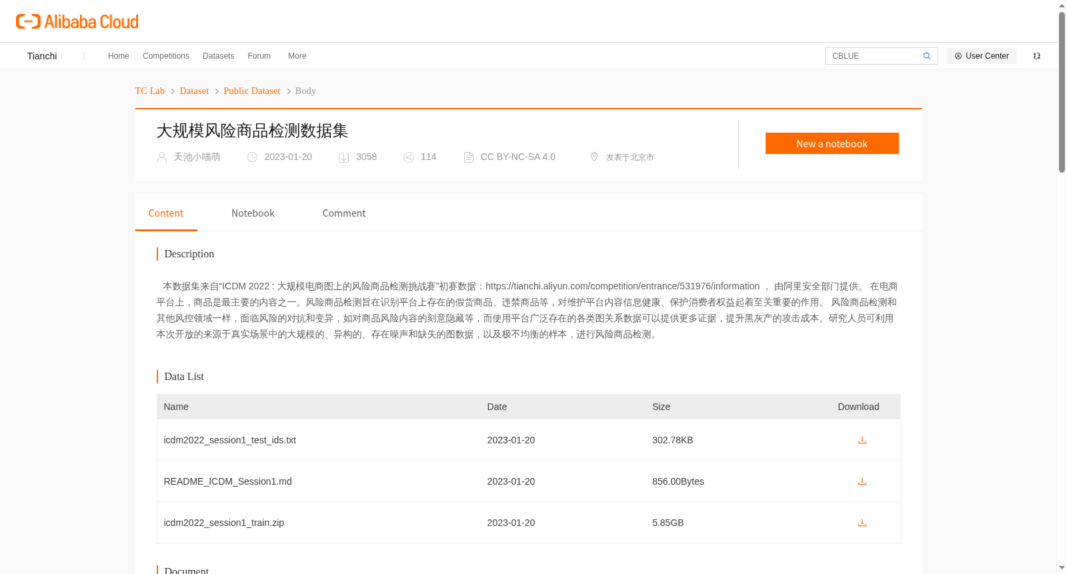The width and height of the screenshot is (1067, 574).
Task: Switch to the Comment tab
Action: [344, 213]
